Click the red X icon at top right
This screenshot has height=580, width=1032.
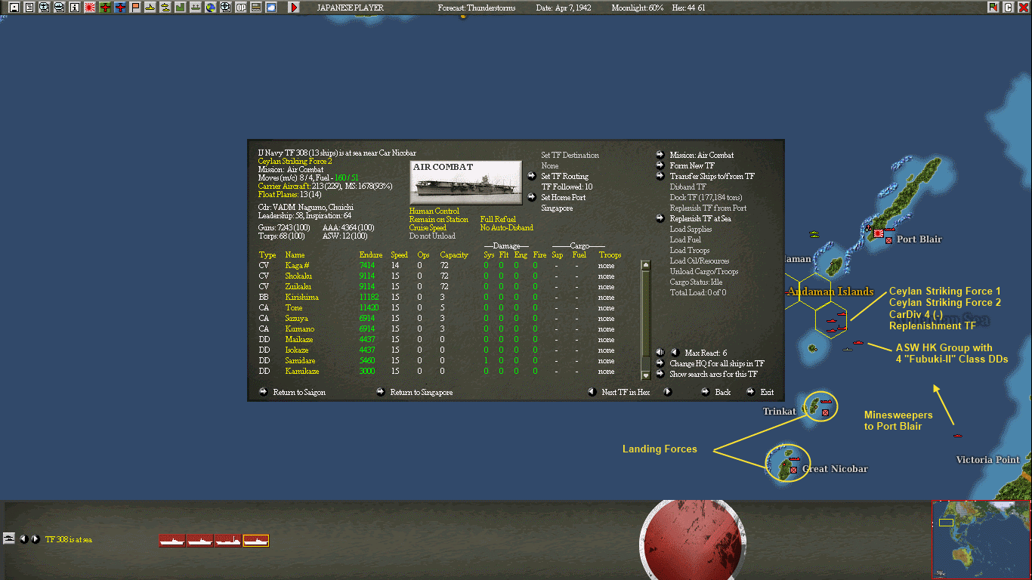(x=1023, y=8)
